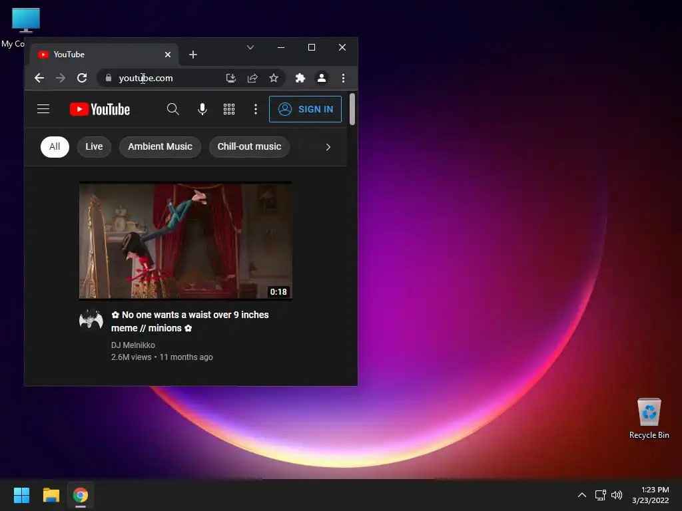Click the Chrome taskbar icon

coord(81,495)
